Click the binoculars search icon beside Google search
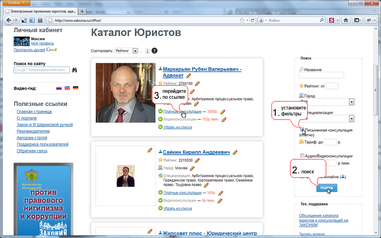381x238 pixels. [74, 70]
